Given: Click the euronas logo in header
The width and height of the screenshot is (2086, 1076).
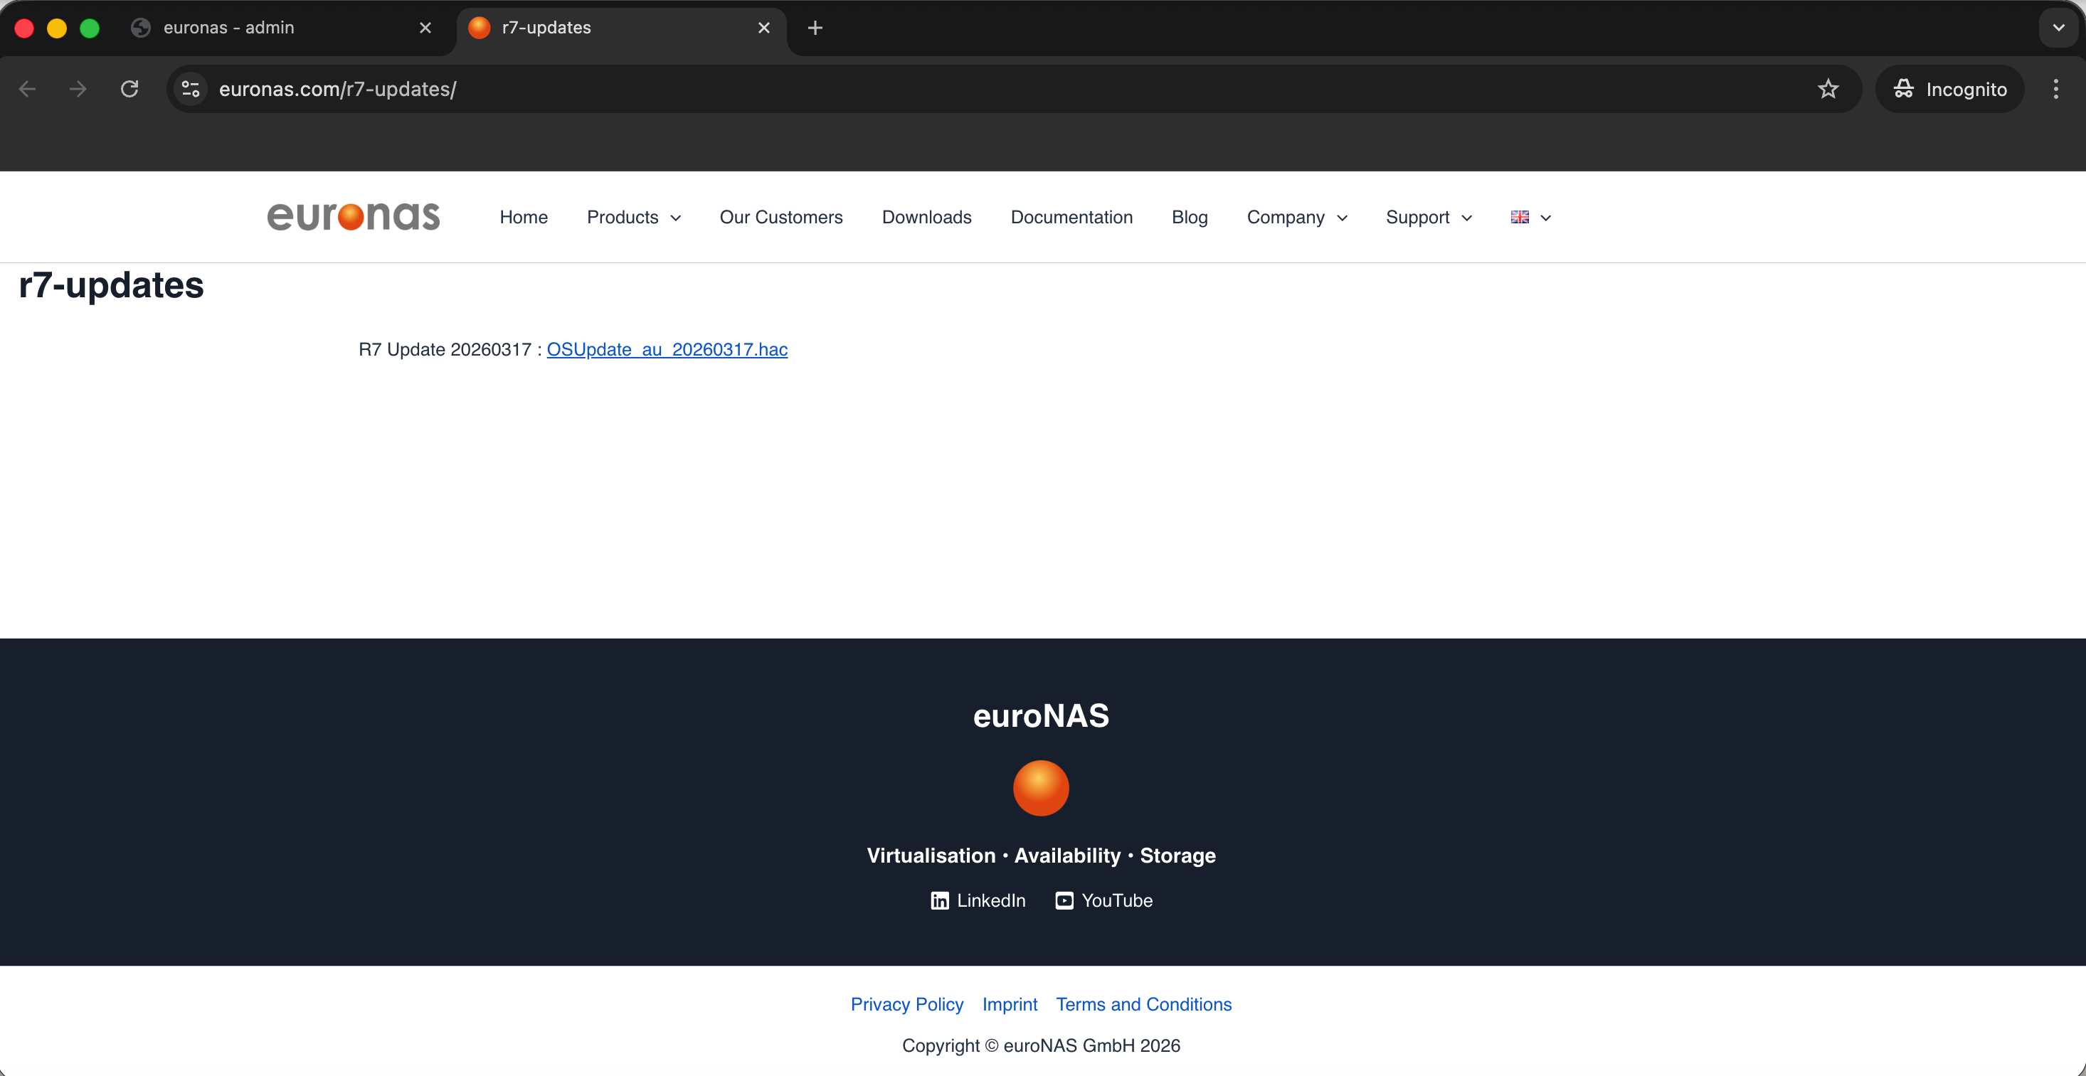Looking at the screenshot, I should tap(353, 216).
